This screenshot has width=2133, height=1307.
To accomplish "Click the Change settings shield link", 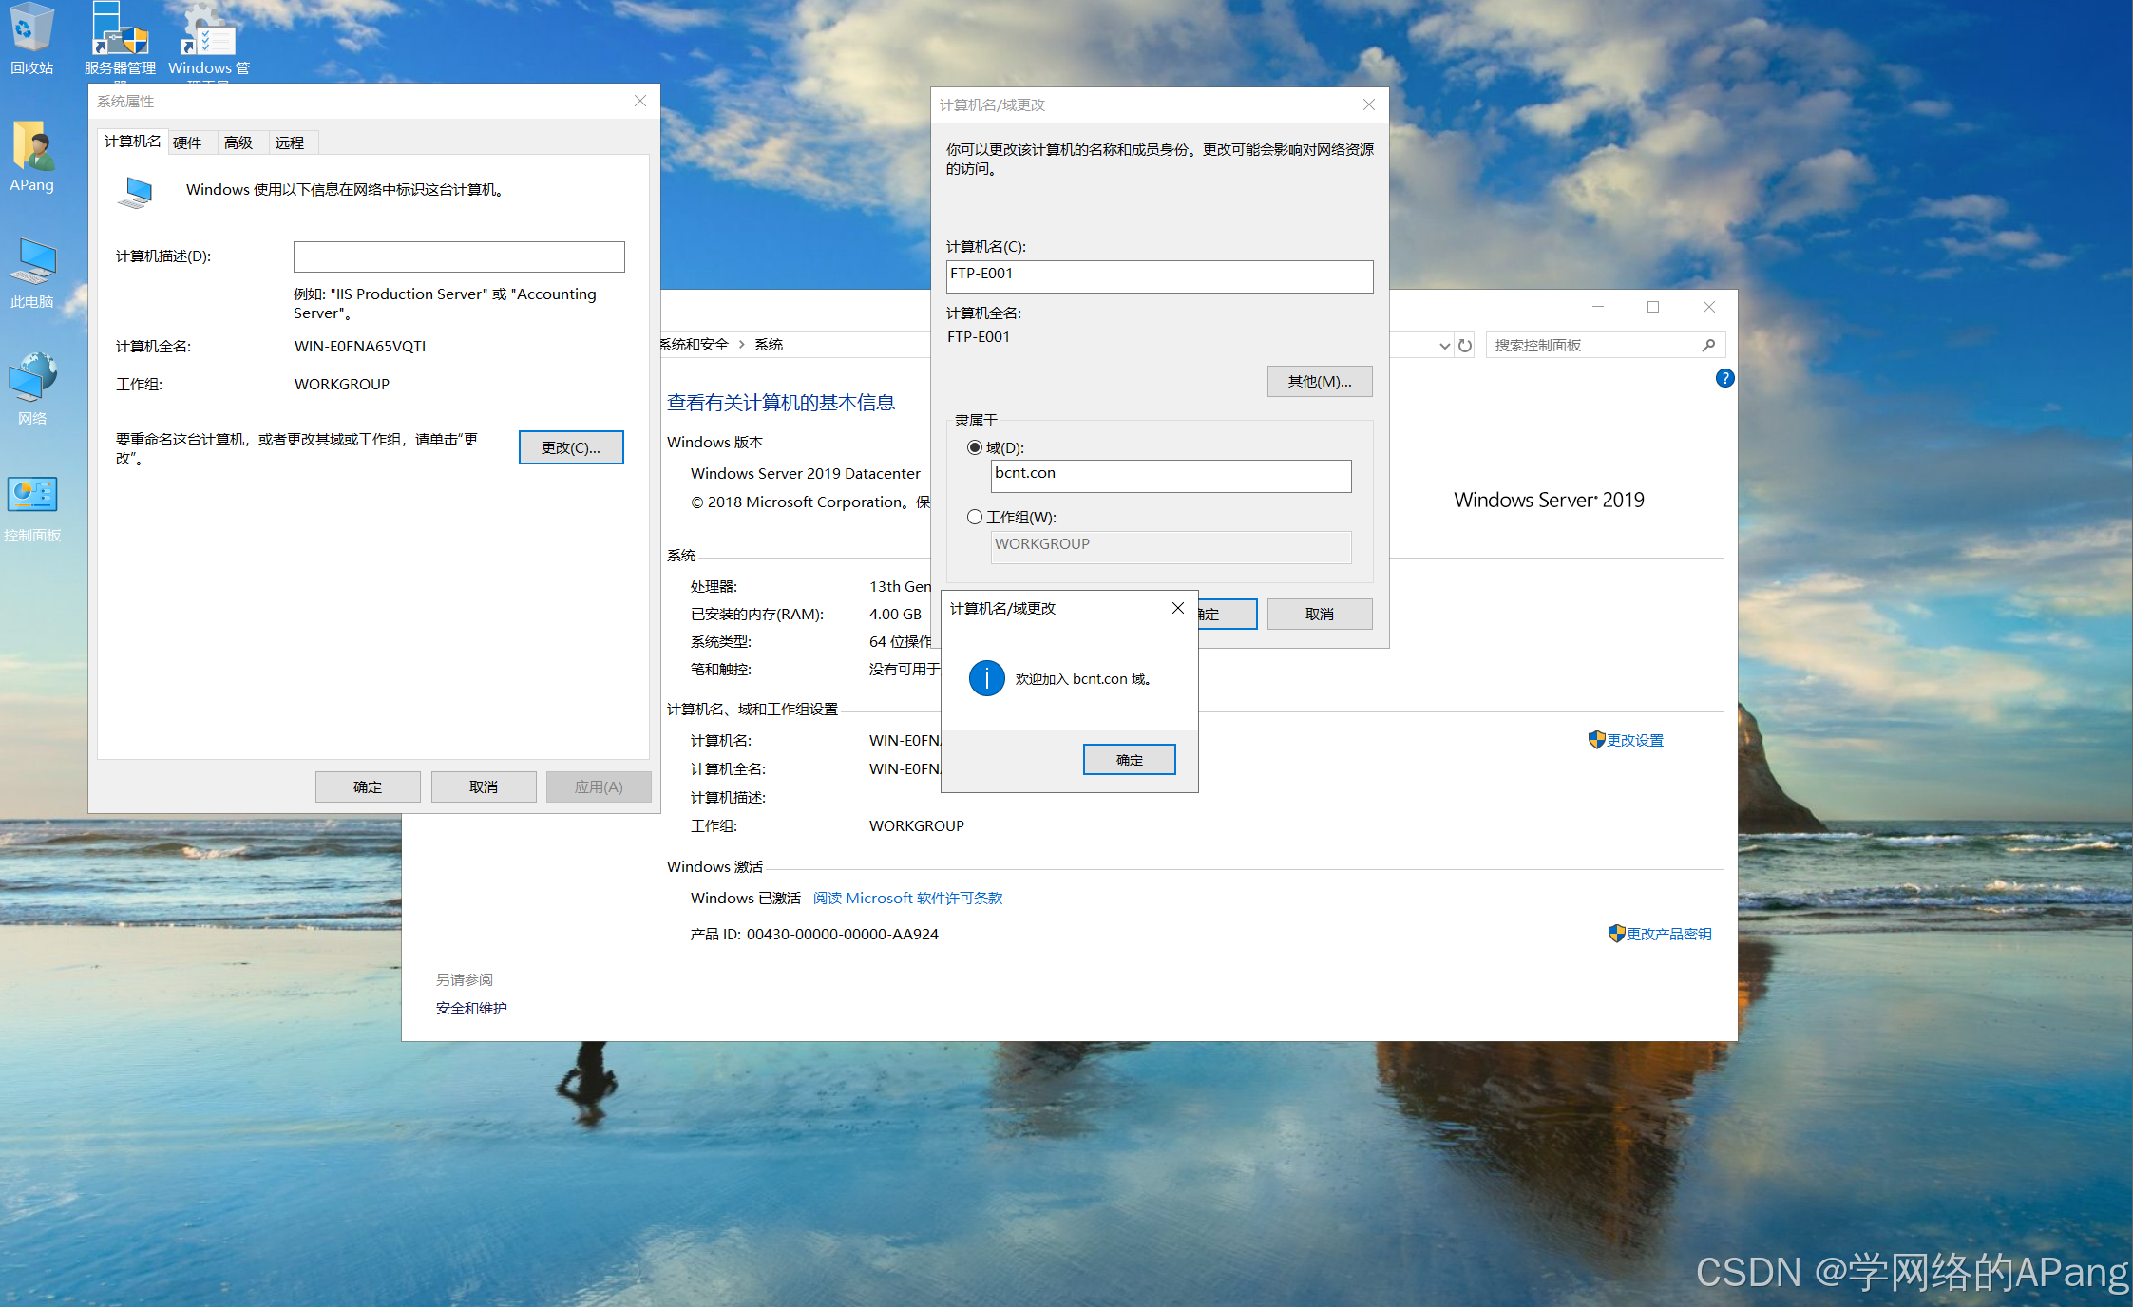I will pos(1633,740).
